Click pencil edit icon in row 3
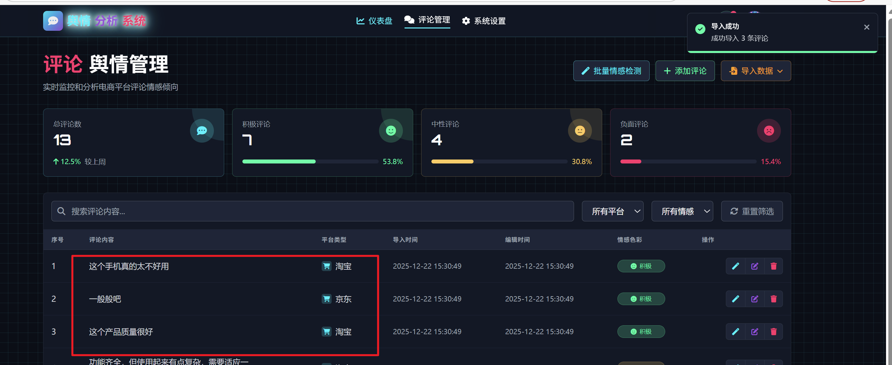This screenshot has width=892, height=365. 735,332
